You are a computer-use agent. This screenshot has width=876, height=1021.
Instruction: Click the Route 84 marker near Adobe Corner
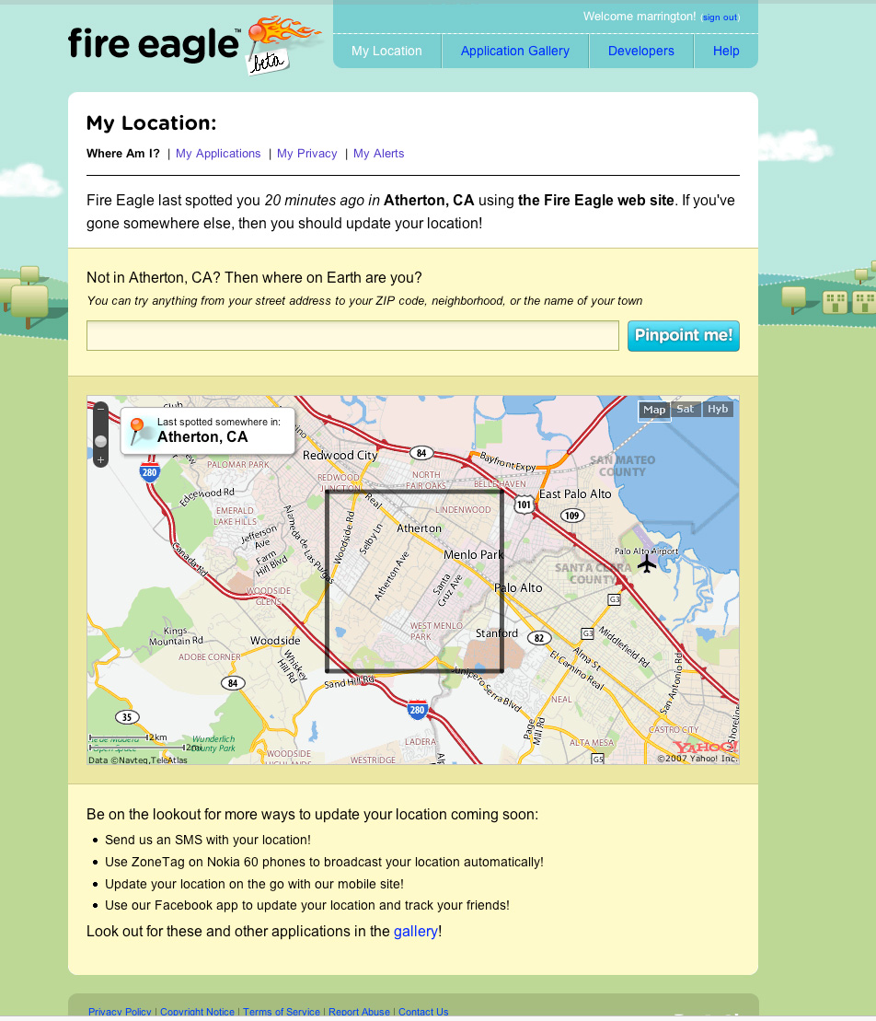point(232,683)
